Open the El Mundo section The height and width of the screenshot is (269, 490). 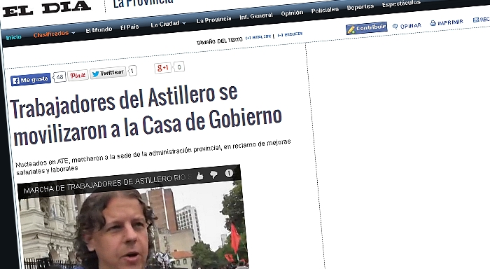point(99,30)
